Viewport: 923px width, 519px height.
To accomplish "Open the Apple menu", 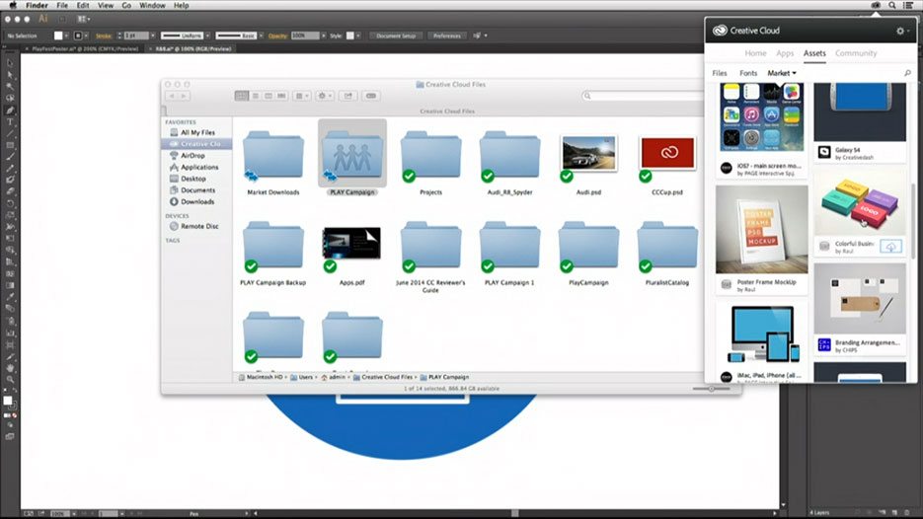I will point(13,5).
